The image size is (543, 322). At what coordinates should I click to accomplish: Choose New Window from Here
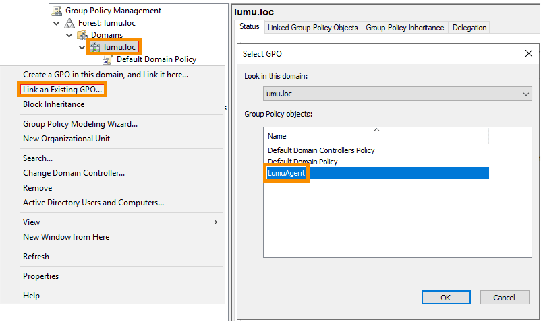66,237
